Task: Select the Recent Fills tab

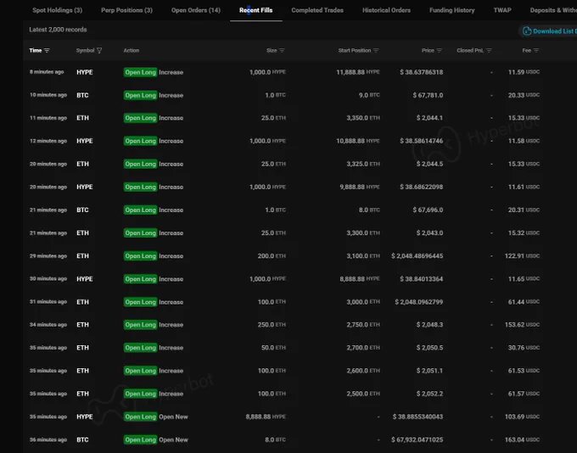Action: [255, 10]
